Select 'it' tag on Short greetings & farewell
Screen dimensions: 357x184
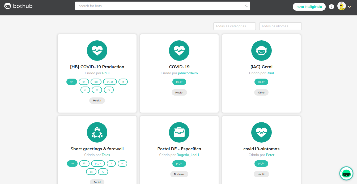coord(111,164)
